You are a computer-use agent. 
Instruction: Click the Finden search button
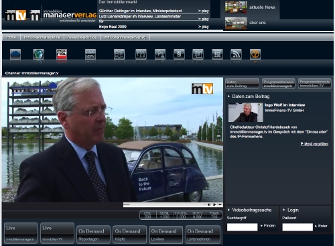pyautogui.click(x=268, y=226)
